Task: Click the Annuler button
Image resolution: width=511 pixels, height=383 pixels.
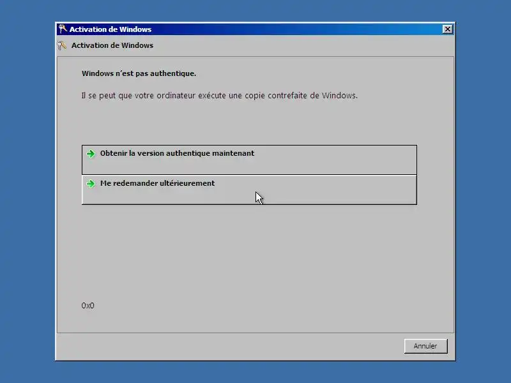Action: coord(425,346)
